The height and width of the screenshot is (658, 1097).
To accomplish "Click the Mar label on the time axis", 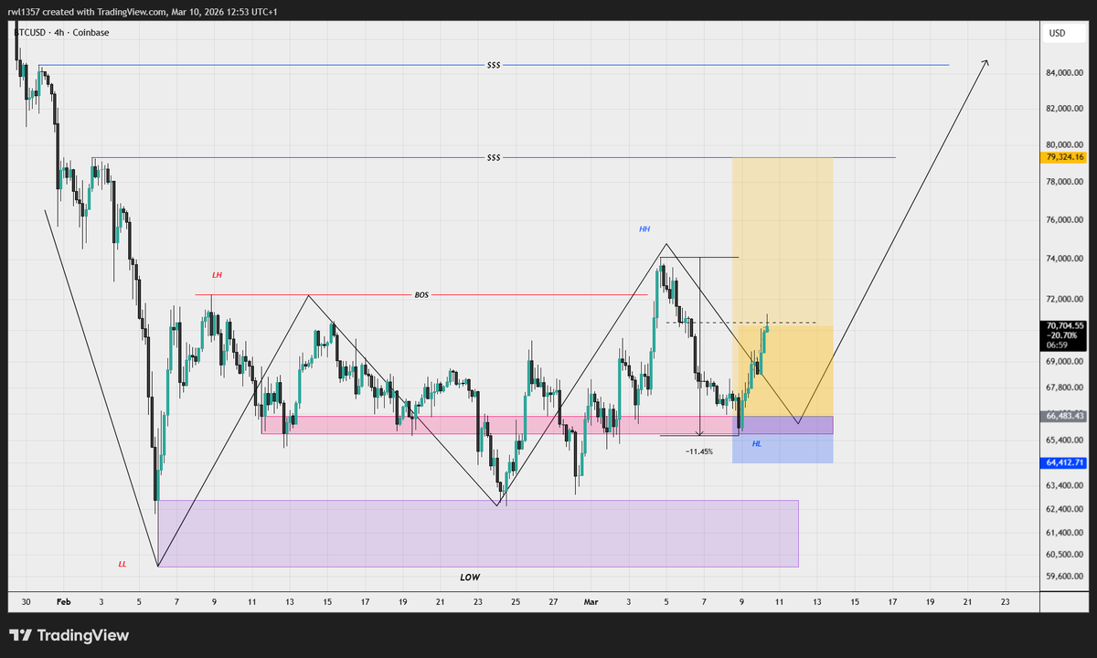I will pyautogui.click(x=591, y=602).
